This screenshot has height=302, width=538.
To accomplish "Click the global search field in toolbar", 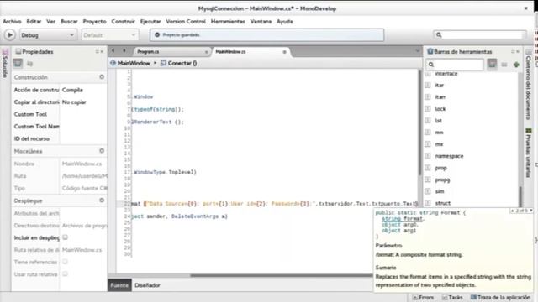I will coord(480,34).
